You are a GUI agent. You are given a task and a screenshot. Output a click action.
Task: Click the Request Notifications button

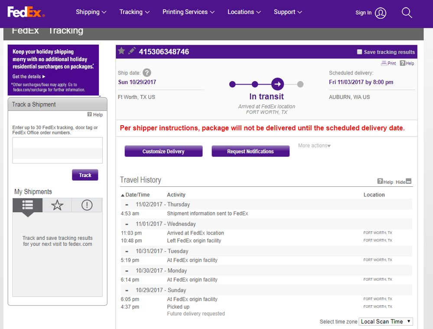click(x=251, y=151)
